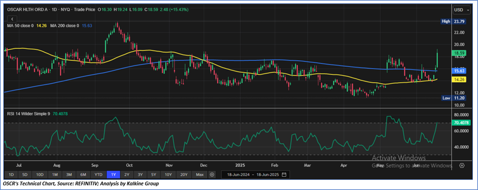Expand the RSI 14 Wilder indicator label
Viewport: 478px width, 190px height.
pos(29,114)
